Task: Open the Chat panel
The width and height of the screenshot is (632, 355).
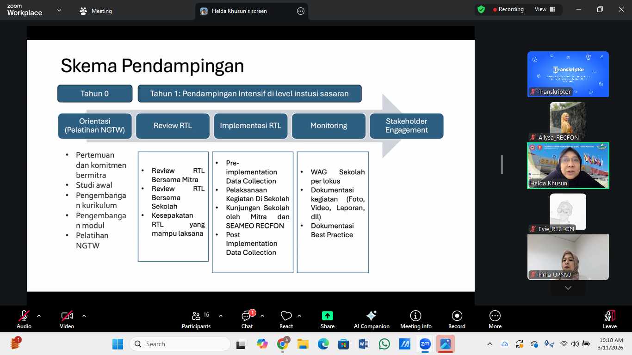Action: (247, 319)
